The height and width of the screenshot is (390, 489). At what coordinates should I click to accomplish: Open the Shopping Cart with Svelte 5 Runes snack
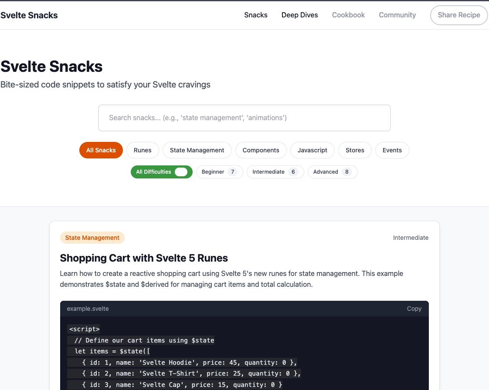click(x=144, y=258)
